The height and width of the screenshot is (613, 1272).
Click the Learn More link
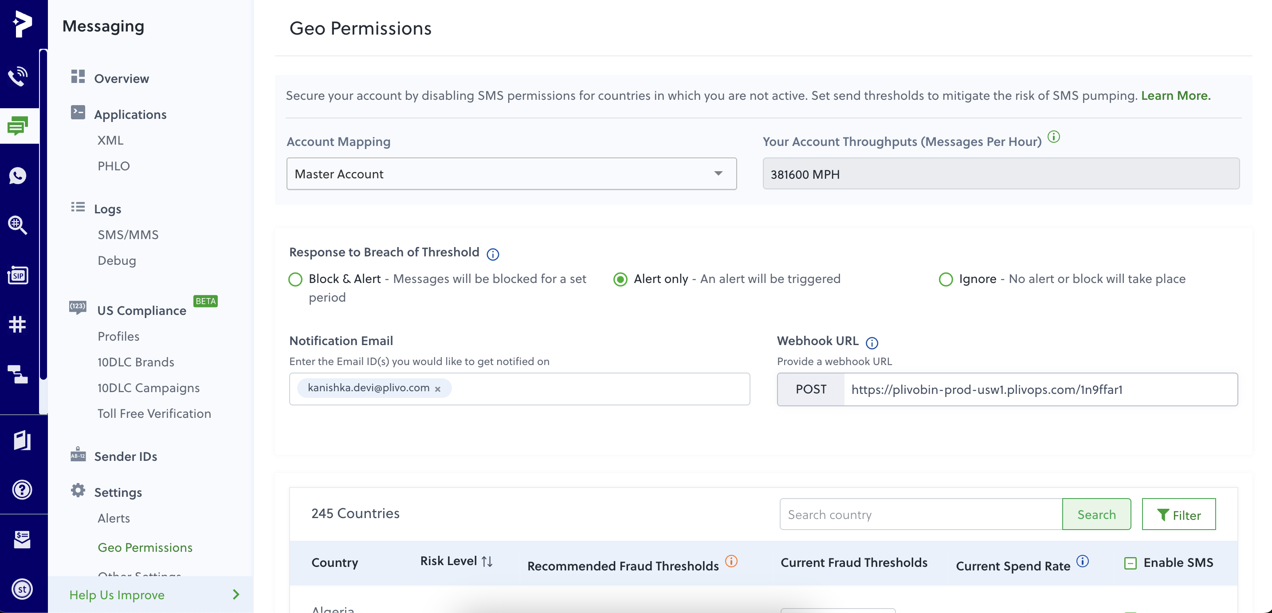[1175, 95]
